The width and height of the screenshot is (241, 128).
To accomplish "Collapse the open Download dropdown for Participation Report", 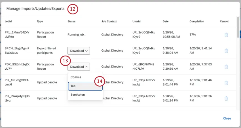I will coord(79,67).
